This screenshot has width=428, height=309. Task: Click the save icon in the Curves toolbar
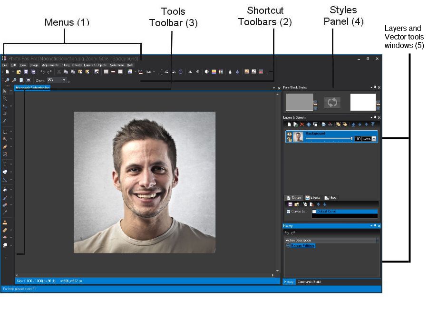tap(290, 204)
